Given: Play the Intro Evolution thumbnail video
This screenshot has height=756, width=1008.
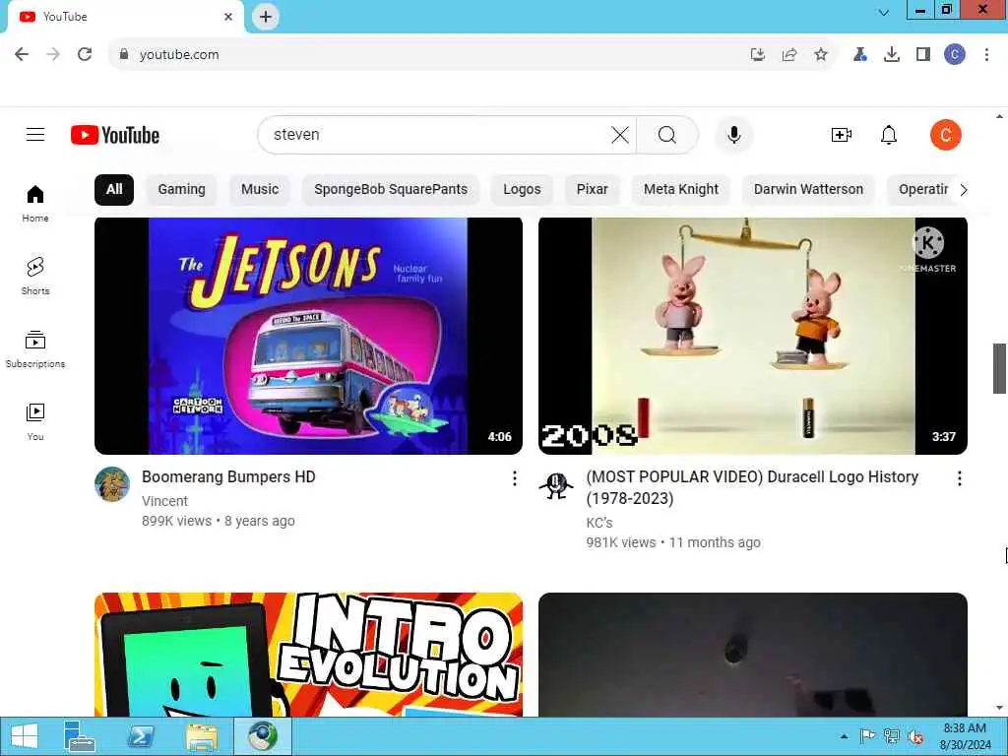Looking at the screenshot, I should pos(308,655).
